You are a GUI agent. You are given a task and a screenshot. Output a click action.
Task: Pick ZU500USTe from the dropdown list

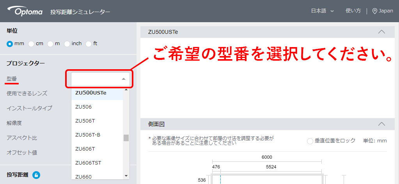[91, 93]
